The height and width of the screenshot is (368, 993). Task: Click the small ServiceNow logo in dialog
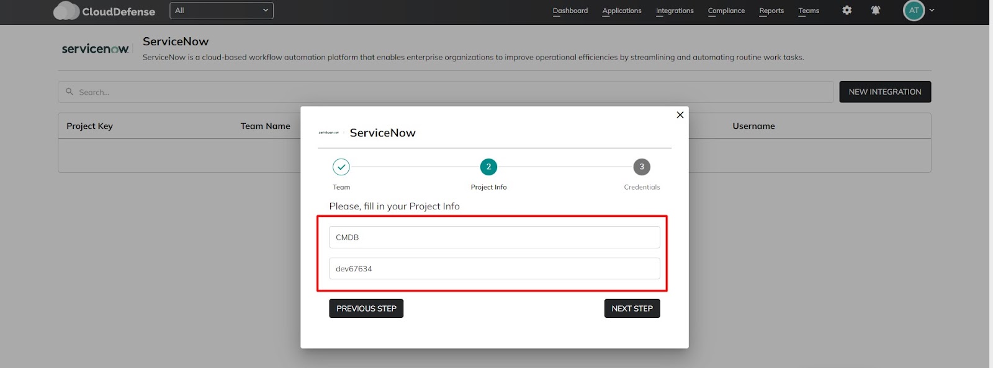[x=329, y=133]
